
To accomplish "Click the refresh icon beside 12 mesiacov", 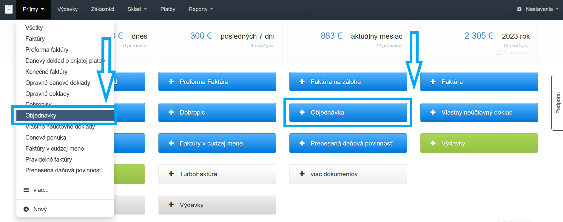I will (x=499, y=53).
